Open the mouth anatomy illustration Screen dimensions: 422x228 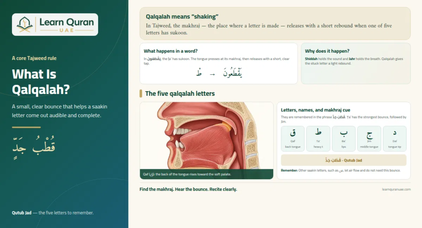click(206, 136)
